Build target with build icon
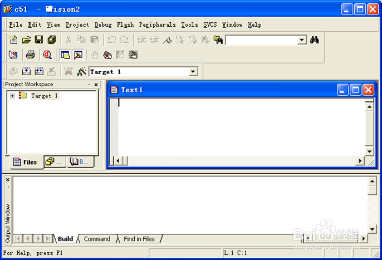Viewport: 382px width, 260px height. pyautogui.click(x=26, y=71)
